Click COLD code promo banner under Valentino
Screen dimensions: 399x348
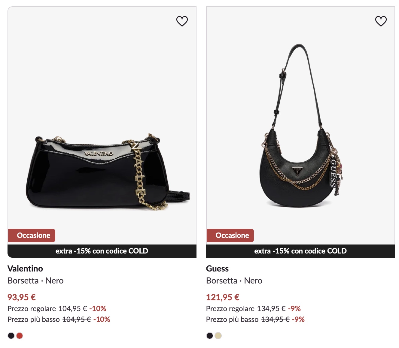coord(102,251)
